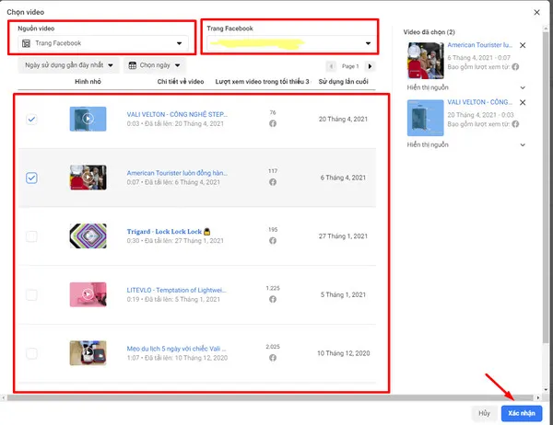This screenshot has width=553, height=425.
Task: Close the Chọn video dialog with X
Action: tap(537, 10)
